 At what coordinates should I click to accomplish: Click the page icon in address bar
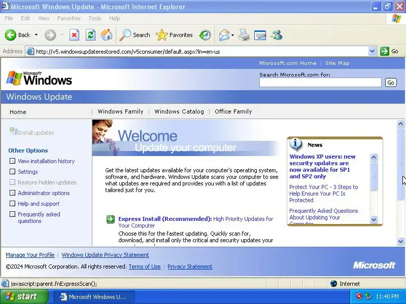[x=30, y=52]
